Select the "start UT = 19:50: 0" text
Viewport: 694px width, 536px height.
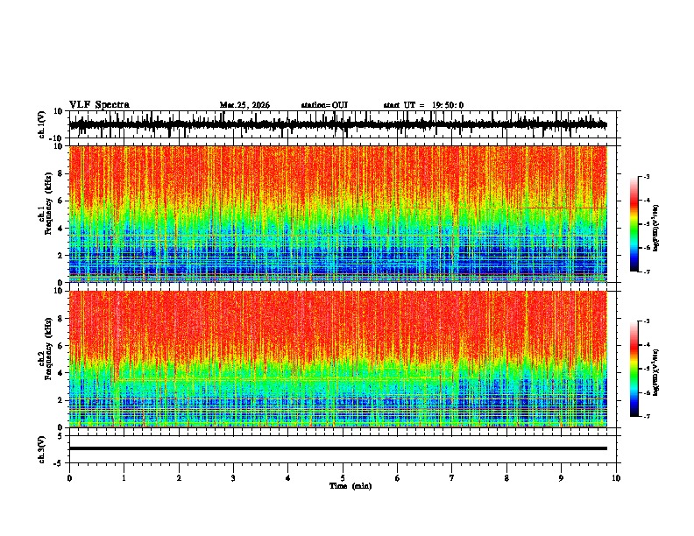[423, 105]
